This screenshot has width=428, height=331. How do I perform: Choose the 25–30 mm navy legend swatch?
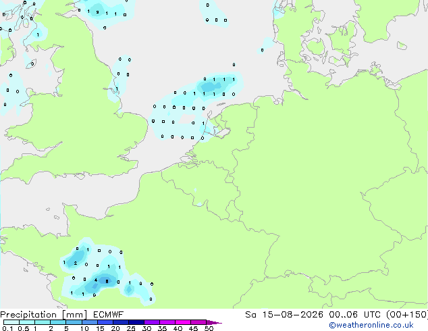(136, 322)
